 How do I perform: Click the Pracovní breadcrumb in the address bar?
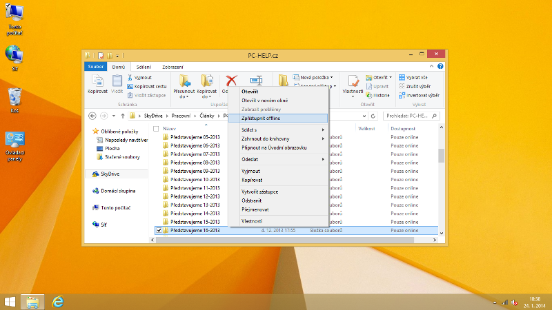coord(181,116)
